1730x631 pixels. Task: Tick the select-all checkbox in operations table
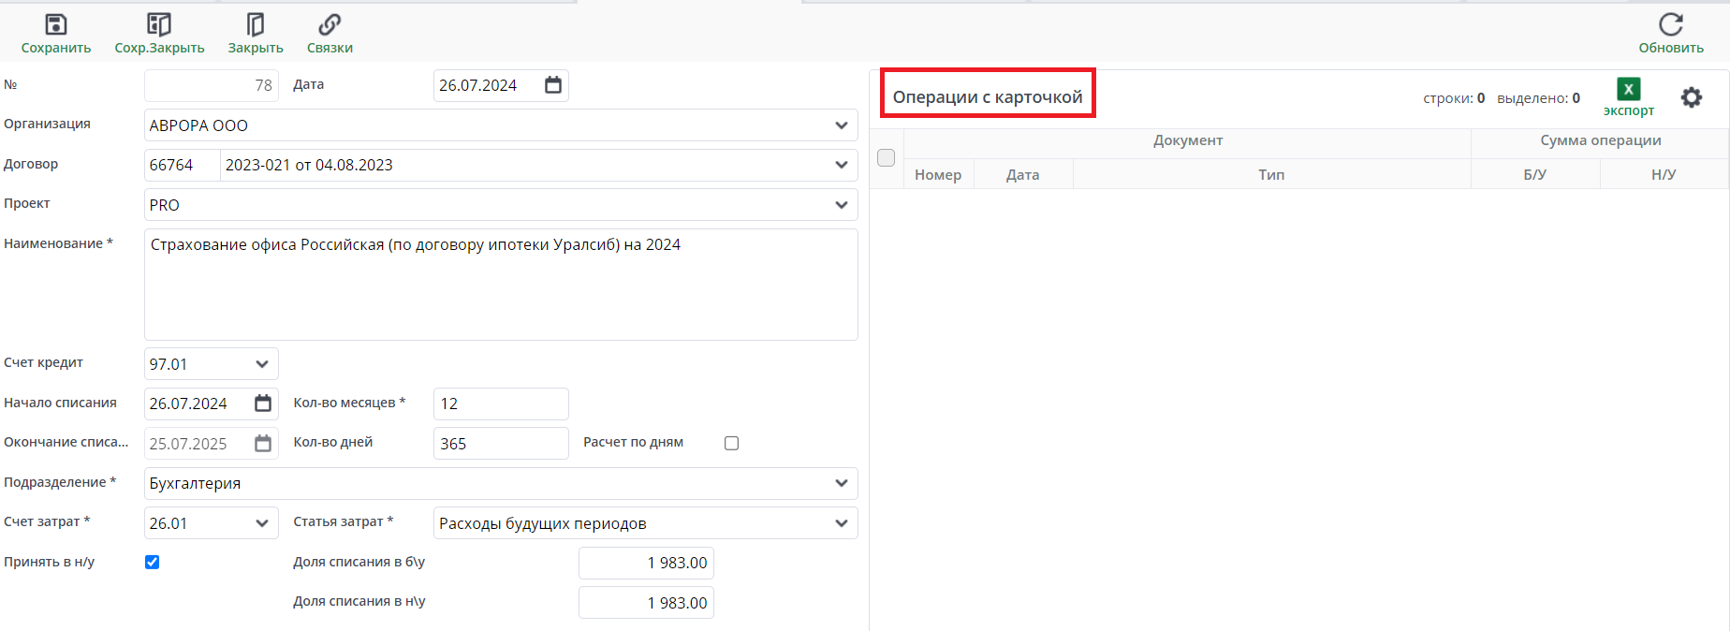point(887,157)
